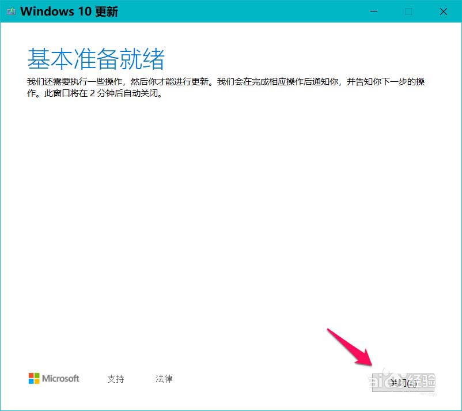Click the 关闭 button at bottom right

click(x=403, y=382)
